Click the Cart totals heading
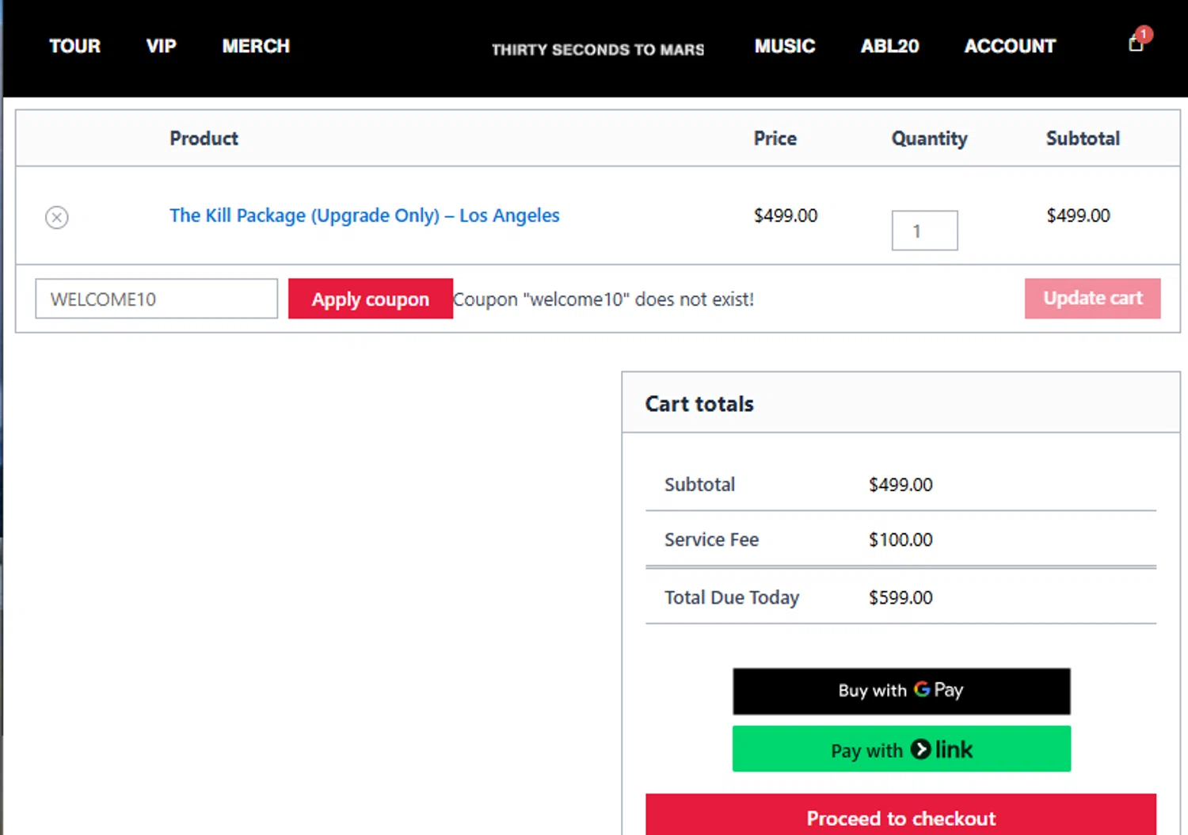Viewport: 1188px width, 835px height. [x=699, y=404]
